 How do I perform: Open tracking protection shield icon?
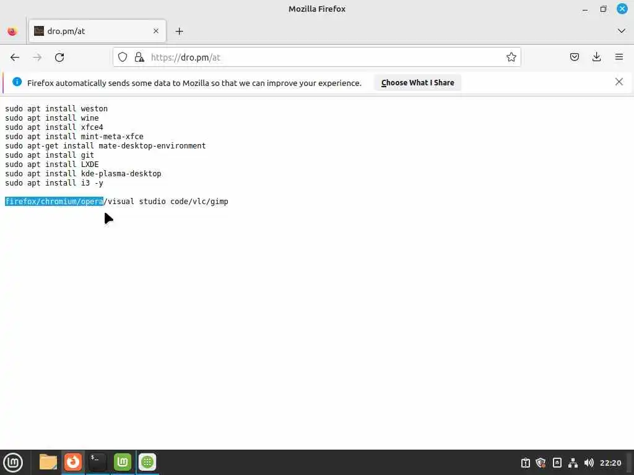pyautogui.click(x=123, y=58)
